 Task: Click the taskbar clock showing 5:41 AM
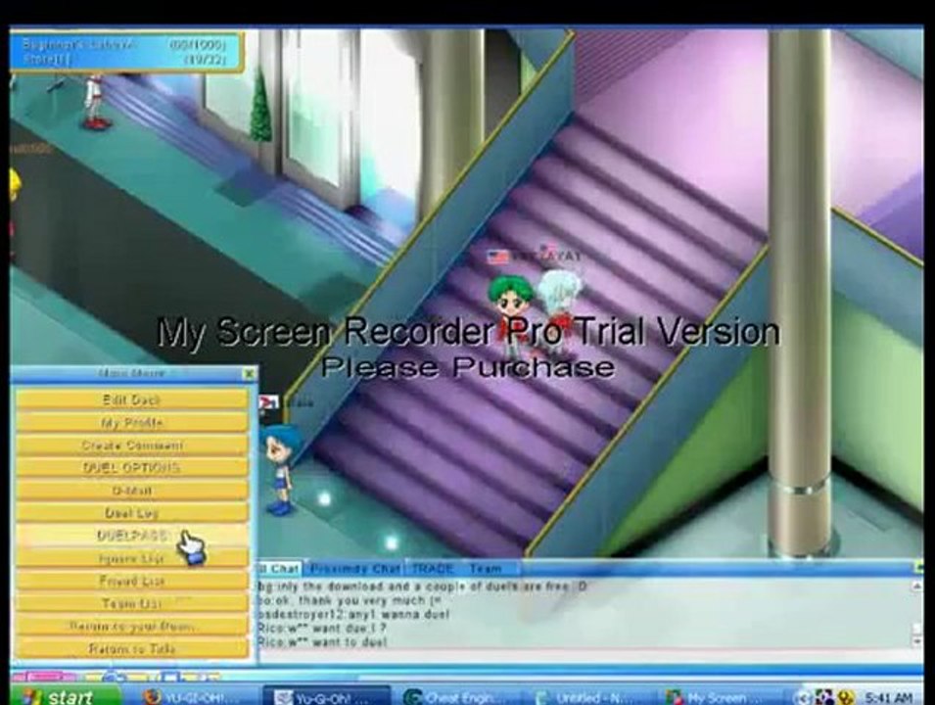[x=888, y=696]
